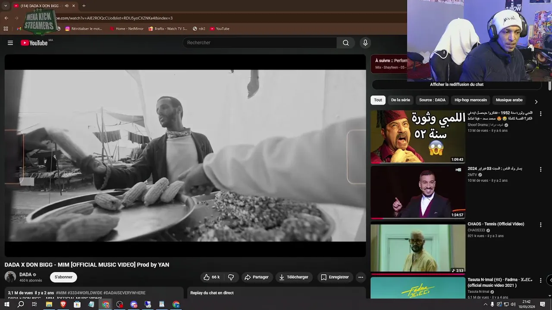The height and width of the screenshot is (310, 552).
Task: Click taskbar clock showing 21:42
Action: pyautogui.click(x=526, y=304)
